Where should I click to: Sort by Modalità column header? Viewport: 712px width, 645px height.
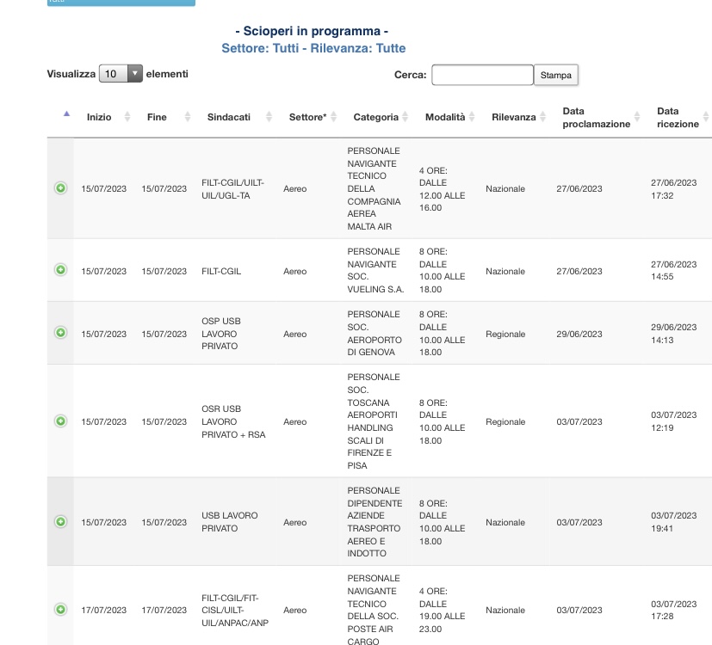click(x=445, y=117)
